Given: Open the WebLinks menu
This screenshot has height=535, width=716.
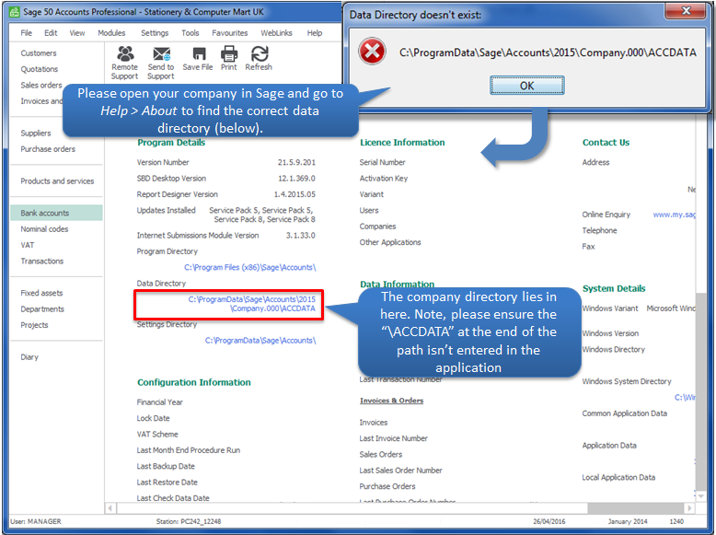Looking at the screenshot, I should [x=276, y=33].
